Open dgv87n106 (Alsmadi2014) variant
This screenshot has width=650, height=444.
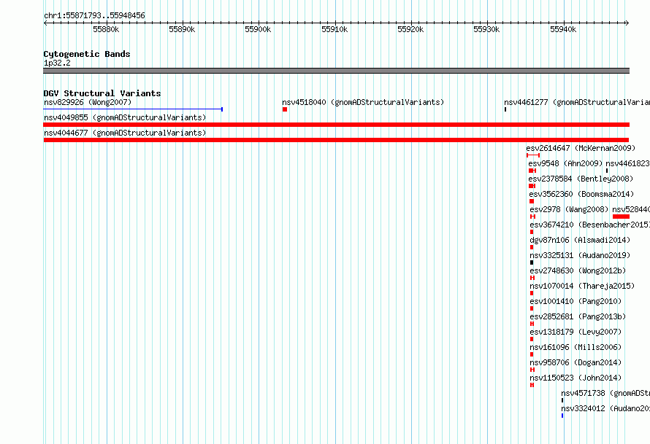580,240
